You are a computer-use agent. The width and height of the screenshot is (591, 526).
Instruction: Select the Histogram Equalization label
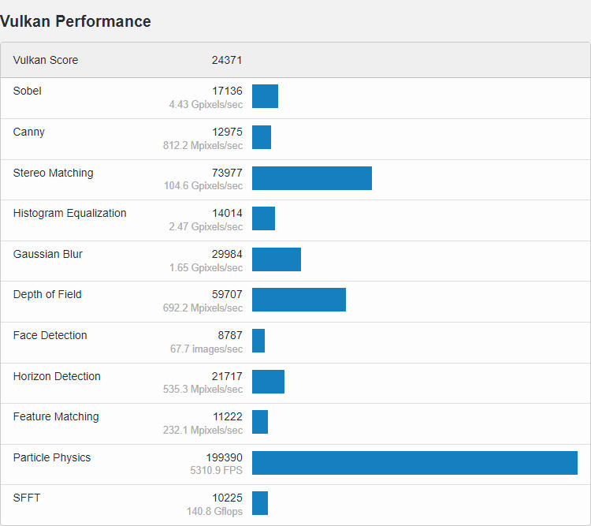click(x=69, y=213)
